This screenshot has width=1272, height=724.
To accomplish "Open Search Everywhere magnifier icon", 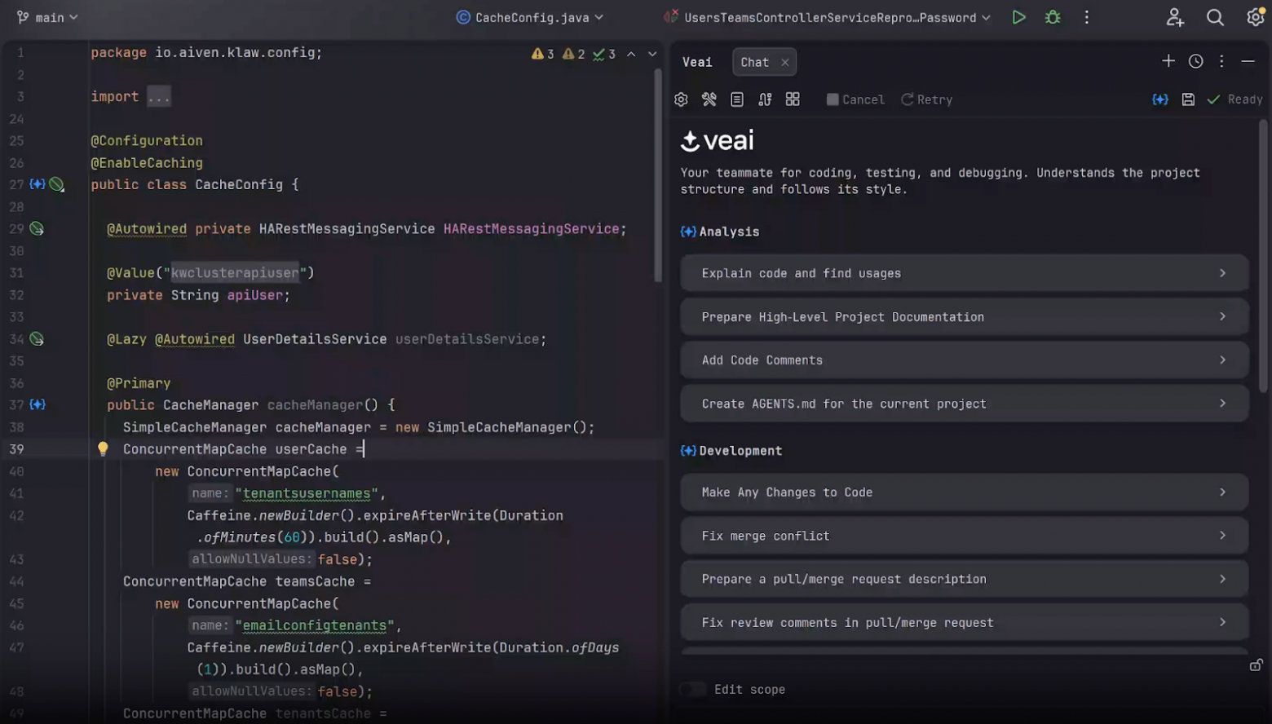I will (1214, 17).
